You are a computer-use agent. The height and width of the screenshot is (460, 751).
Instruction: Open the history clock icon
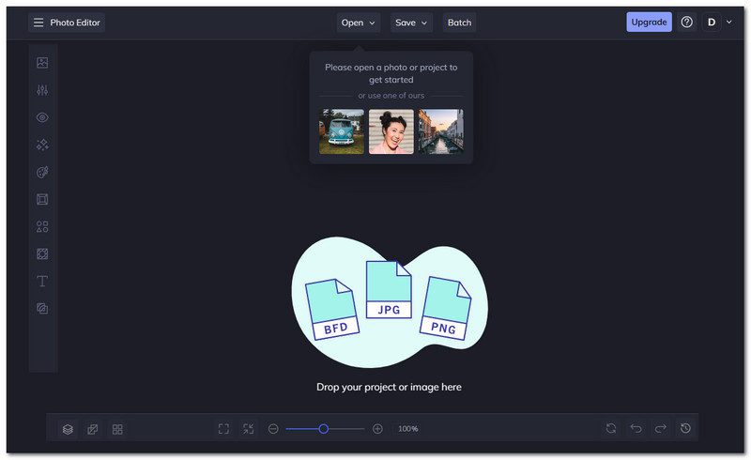coord(685,428)
